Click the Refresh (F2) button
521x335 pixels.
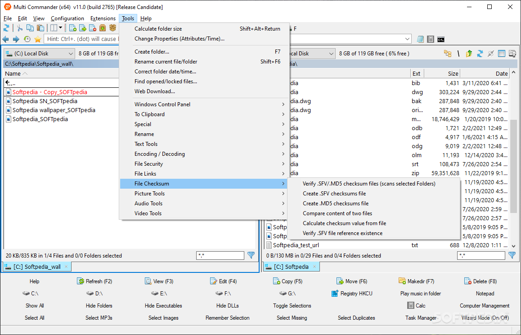[x=94, y=281]
